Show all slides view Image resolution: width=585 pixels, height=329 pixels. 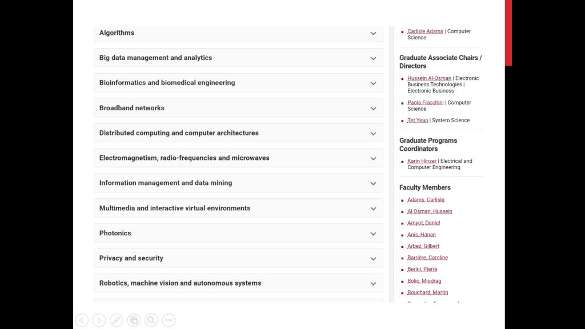pyautogui.click(x=134, y=320)
